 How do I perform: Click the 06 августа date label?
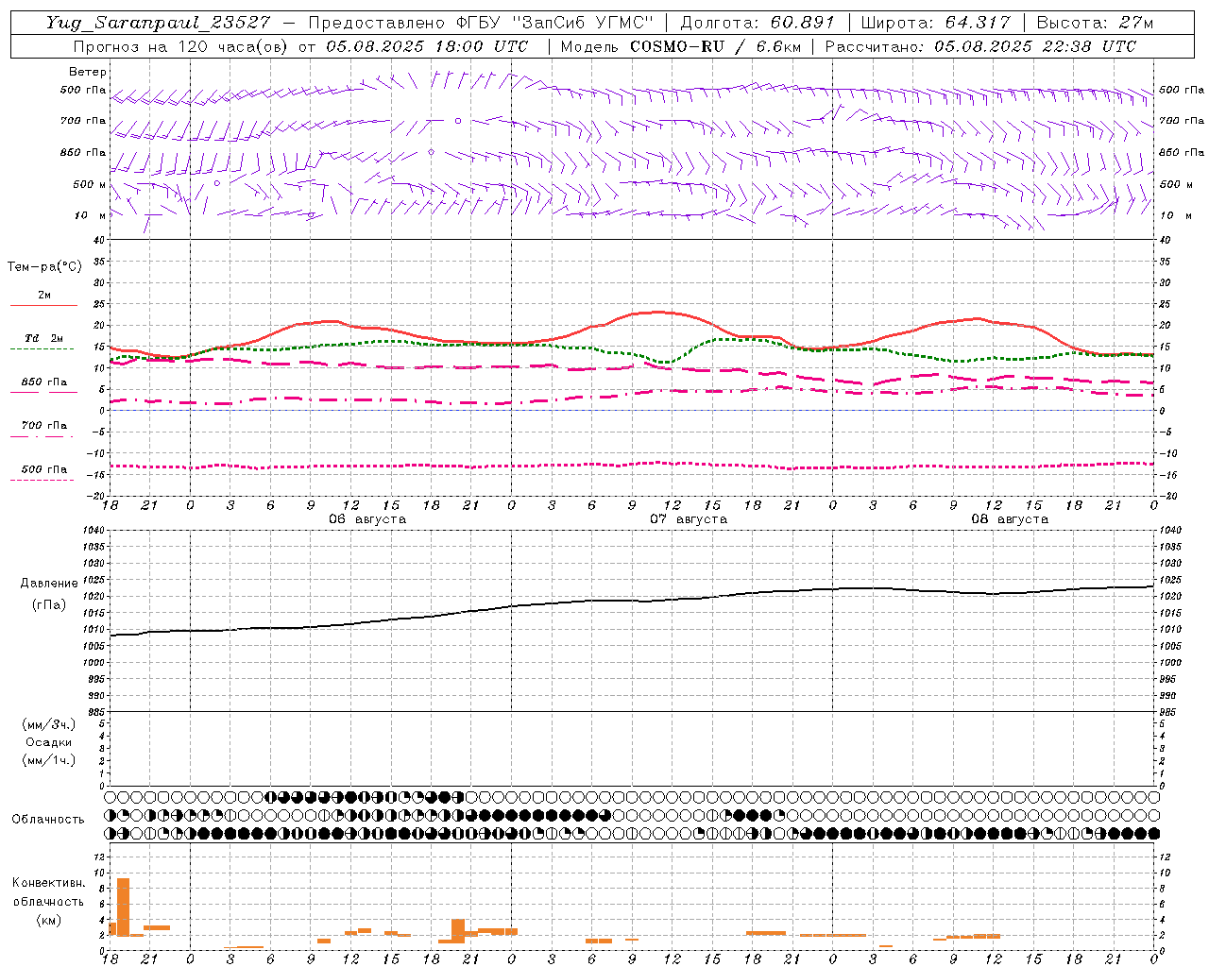367,519
